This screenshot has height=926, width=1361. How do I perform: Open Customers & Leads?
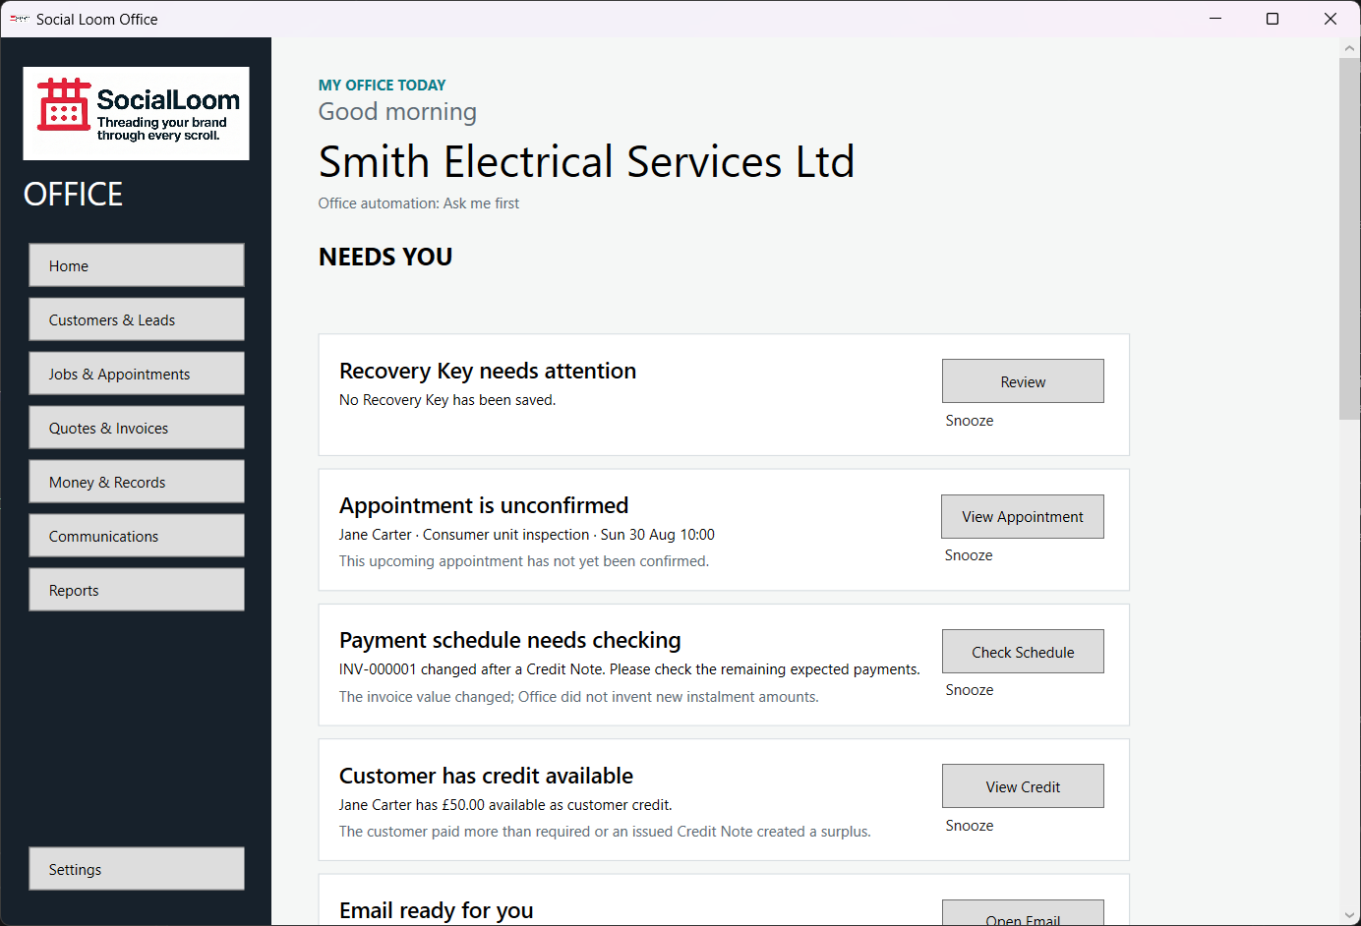[137, 319]
